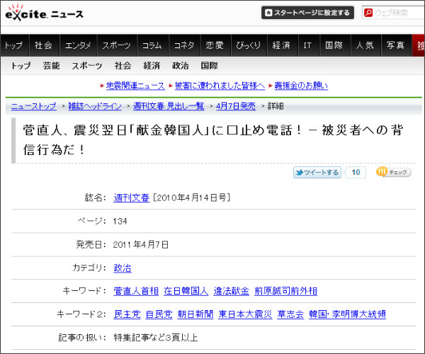Select 国際 in the sub navigation

209,66
